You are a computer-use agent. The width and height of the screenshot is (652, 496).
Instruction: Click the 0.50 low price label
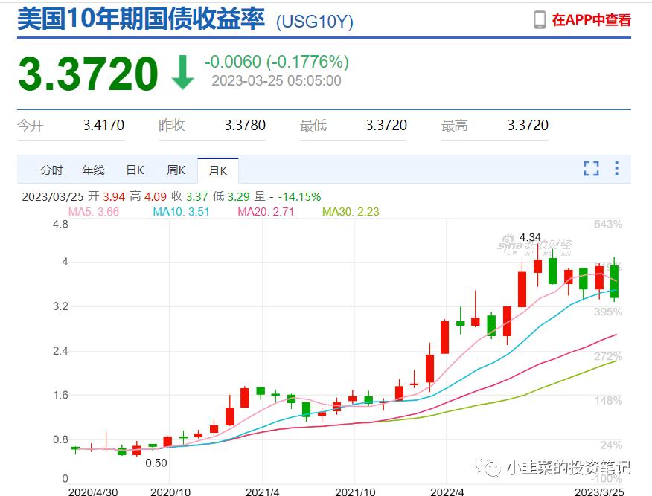[x=156, y=463]
